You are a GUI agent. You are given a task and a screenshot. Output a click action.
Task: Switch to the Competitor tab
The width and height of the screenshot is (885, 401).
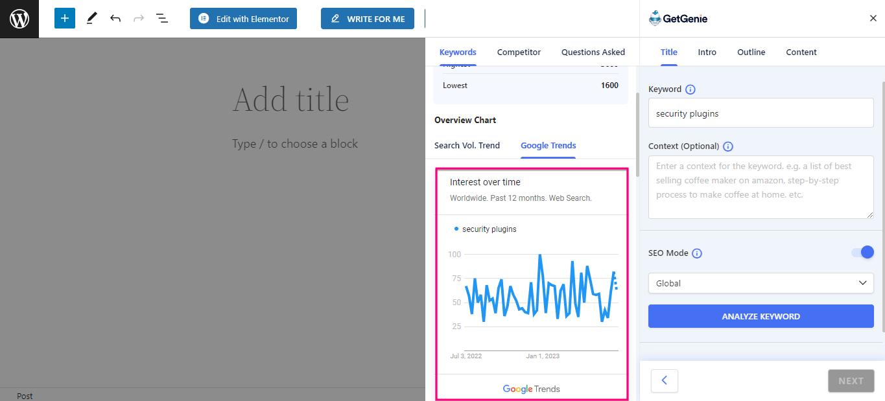[519, 52]
